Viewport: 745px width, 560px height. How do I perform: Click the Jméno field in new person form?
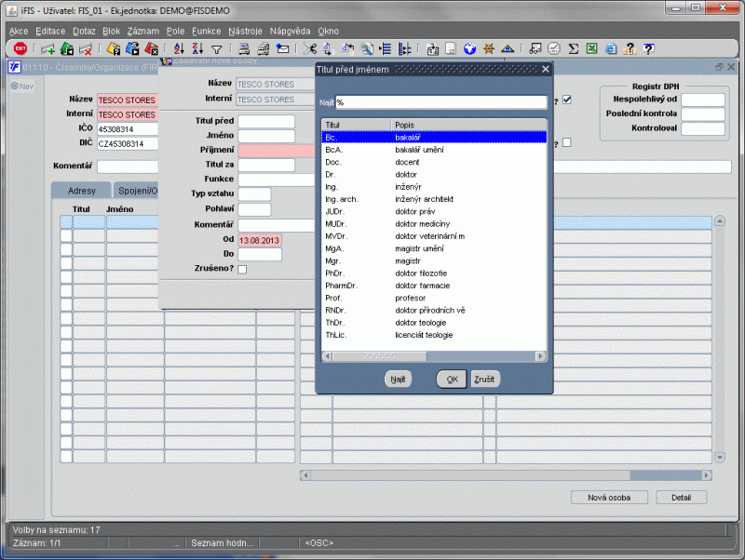[x=266, y=136]
